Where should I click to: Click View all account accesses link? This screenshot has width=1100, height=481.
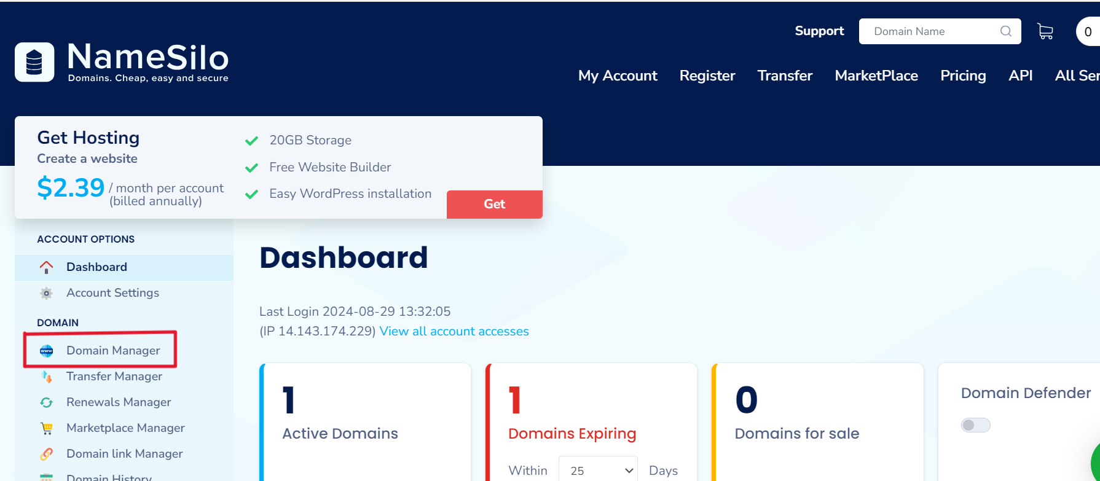point(454,331)
